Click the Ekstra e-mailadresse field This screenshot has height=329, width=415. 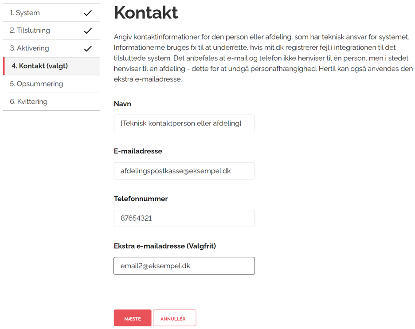[x=184, y=266]
